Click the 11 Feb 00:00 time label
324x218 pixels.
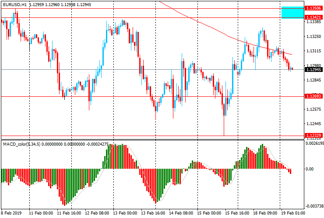[41, 213]
